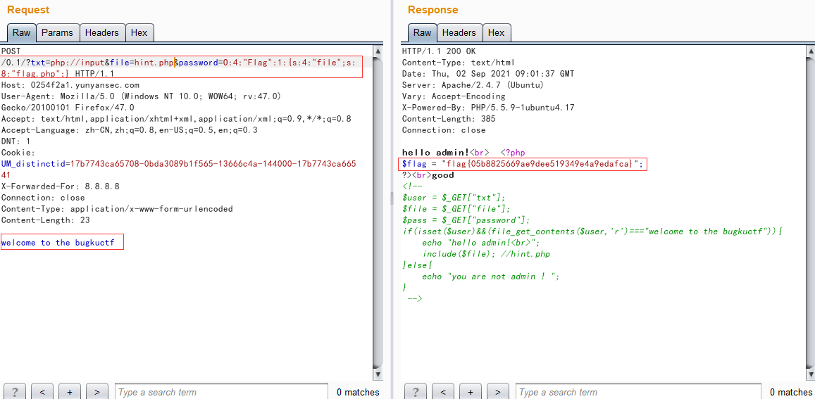Go to next match in Response search
The image size is (815, 399).
pyautogui.click(x=498, y=392)
